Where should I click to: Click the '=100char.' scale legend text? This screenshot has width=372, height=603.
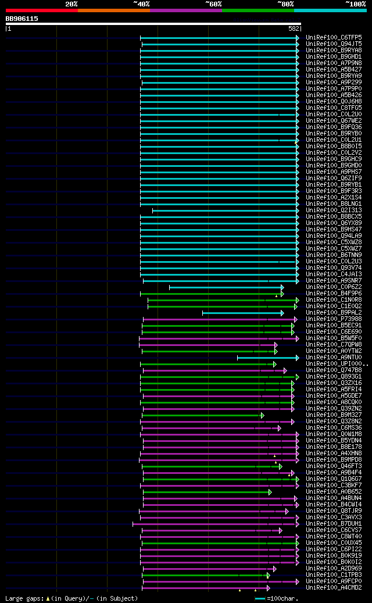(283, 598)
